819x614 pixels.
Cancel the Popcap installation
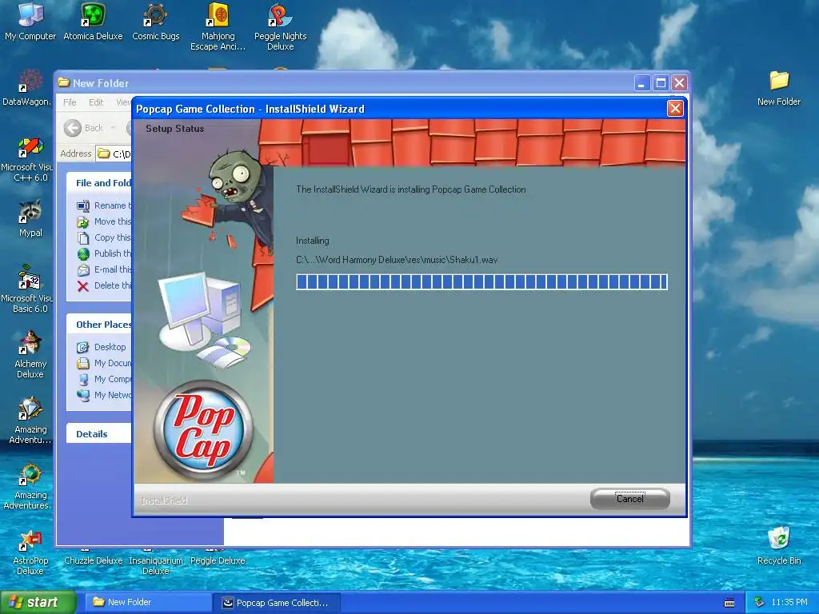tap(630, 499)
